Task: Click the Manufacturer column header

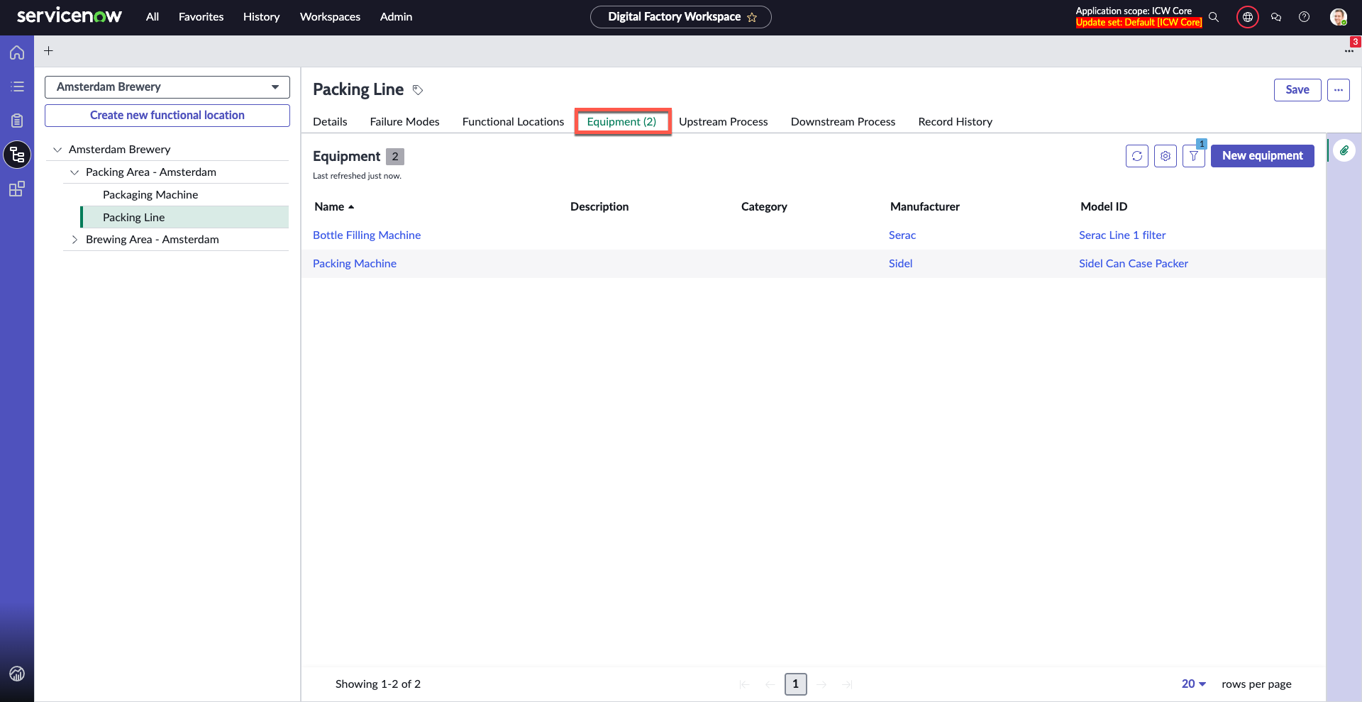Action: [x=925, y=207]
